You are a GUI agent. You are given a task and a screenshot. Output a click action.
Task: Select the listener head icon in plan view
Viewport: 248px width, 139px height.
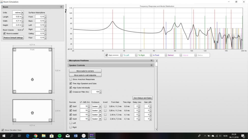32,79
